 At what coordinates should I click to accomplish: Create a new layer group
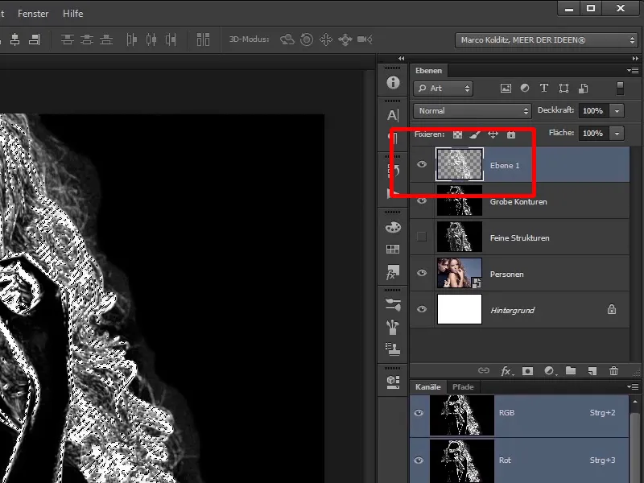(571, 370)
